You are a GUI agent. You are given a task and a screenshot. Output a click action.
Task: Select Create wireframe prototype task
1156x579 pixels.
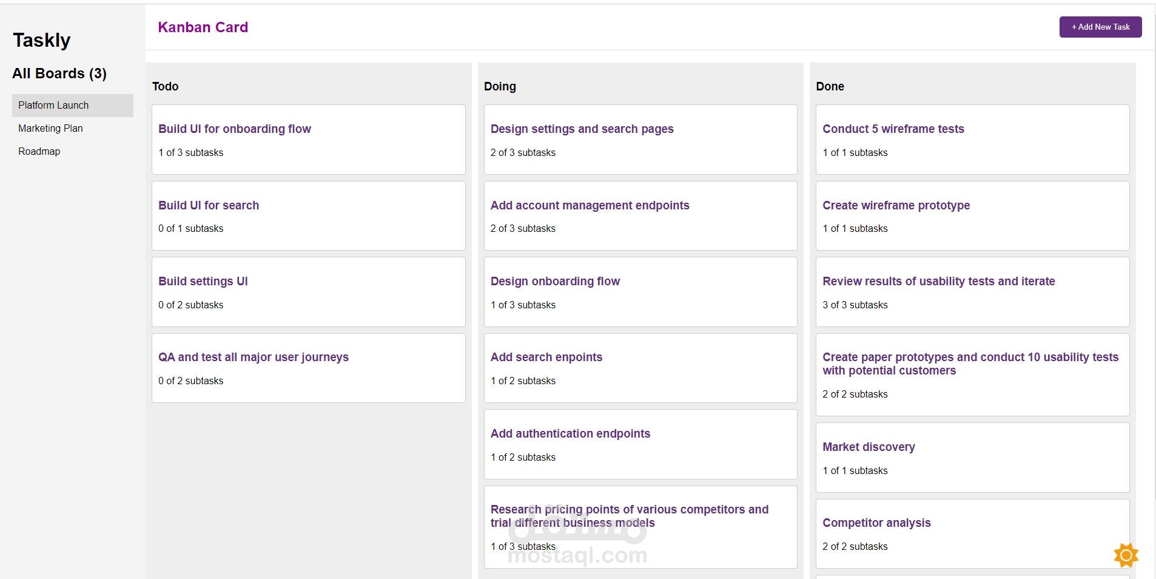point(972,215)
